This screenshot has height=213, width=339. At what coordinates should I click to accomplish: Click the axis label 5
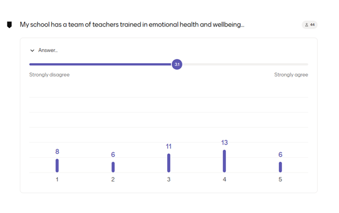pos(280,179)
